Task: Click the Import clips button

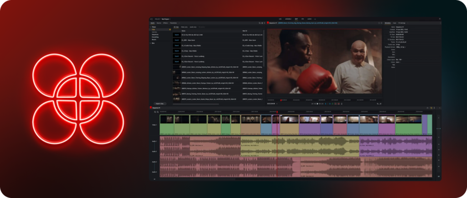Action: [x=160, y=104]
